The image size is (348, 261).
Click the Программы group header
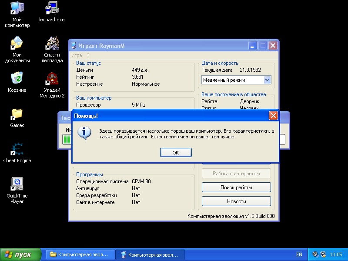point(90,174)
